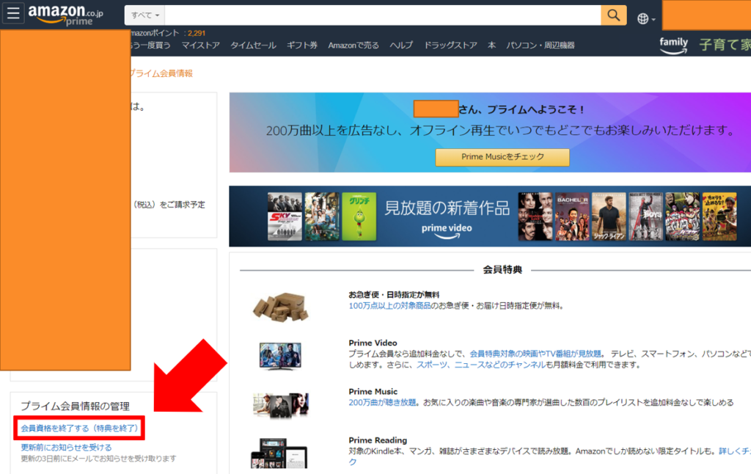Click the Prime Music artists image icon
Image resolution: width=751 pixels, height=474 pixels.
(281, 404)
